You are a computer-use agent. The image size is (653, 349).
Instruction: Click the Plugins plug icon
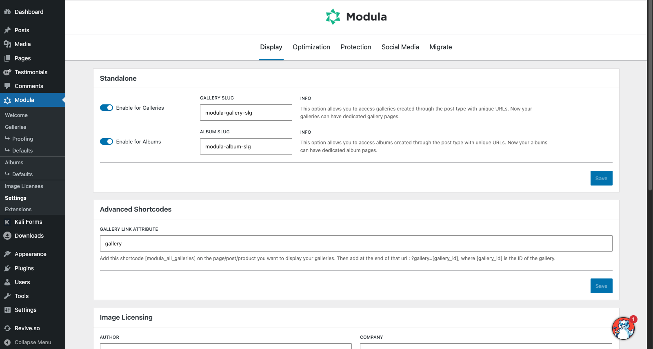coord(7,268)
